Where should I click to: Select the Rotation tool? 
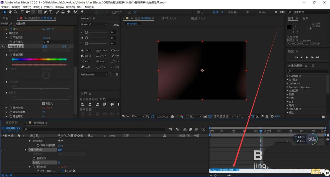pos(22,12)
